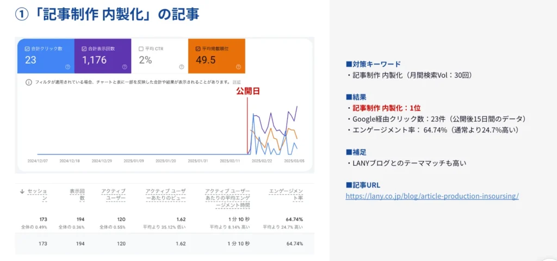
Task: Sort by 平均エンゲージメント時間 column header
Action: point(228,198)
